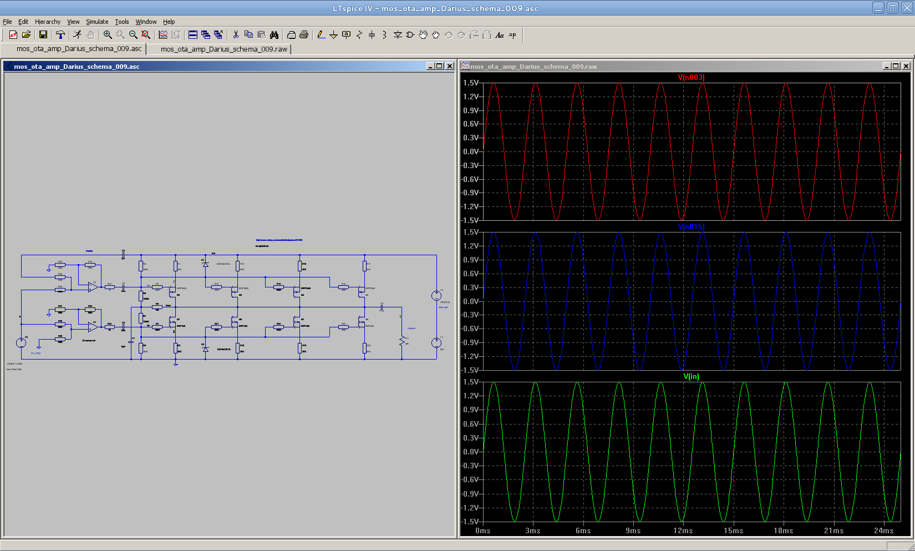Click the Autorange plot icon
915x551 pixels.
[x=163, y=34]
